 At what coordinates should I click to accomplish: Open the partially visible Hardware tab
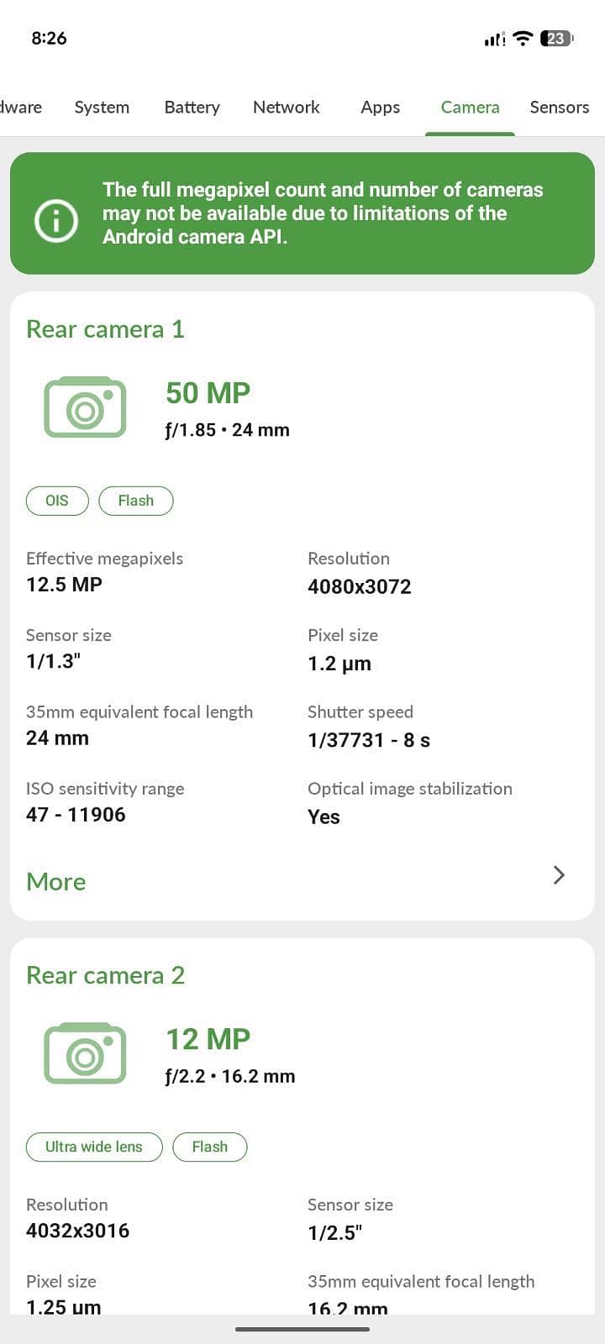(x=21, y=107)
